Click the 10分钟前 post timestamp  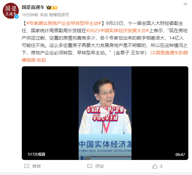(x=30, y=15)
